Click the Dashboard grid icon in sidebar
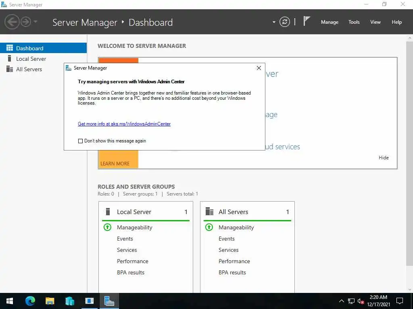 click(10, 48)
